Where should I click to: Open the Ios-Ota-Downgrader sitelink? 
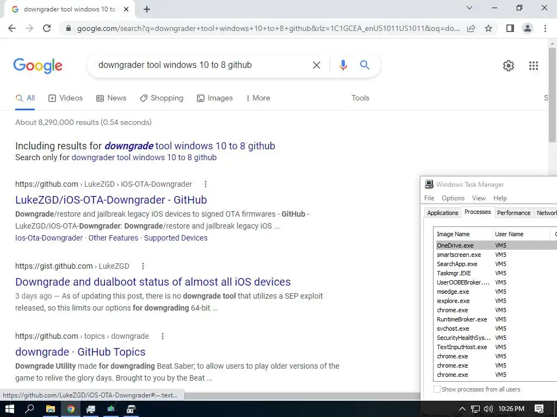(48, 238)
